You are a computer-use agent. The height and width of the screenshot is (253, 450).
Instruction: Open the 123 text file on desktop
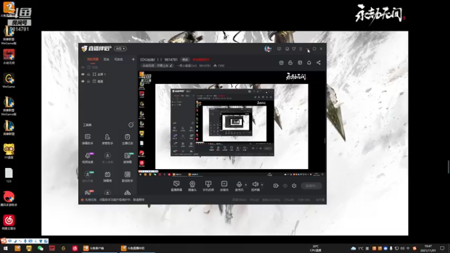9,175
